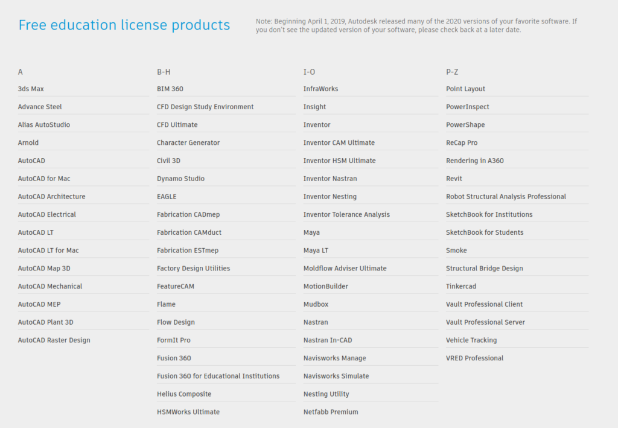Select Advance Steel from the list
The width and height of the screenshot is (618, 428).
click(x=40, y=107)
